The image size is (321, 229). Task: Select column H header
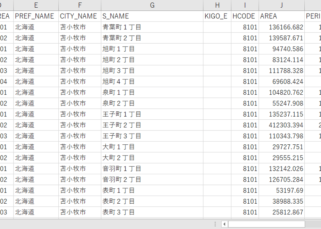217,5
